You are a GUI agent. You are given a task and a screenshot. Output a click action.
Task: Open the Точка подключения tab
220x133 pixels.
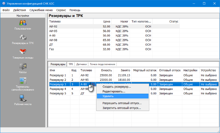(x=103, y=64)
